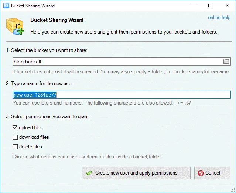Toggle the upload files checkbox
The height and width of the screenshot is (193, 236).
pos(15,128)
